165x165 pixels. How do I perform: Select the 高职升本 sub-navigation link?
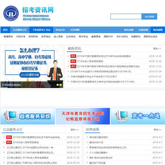(x=109, y=37)
